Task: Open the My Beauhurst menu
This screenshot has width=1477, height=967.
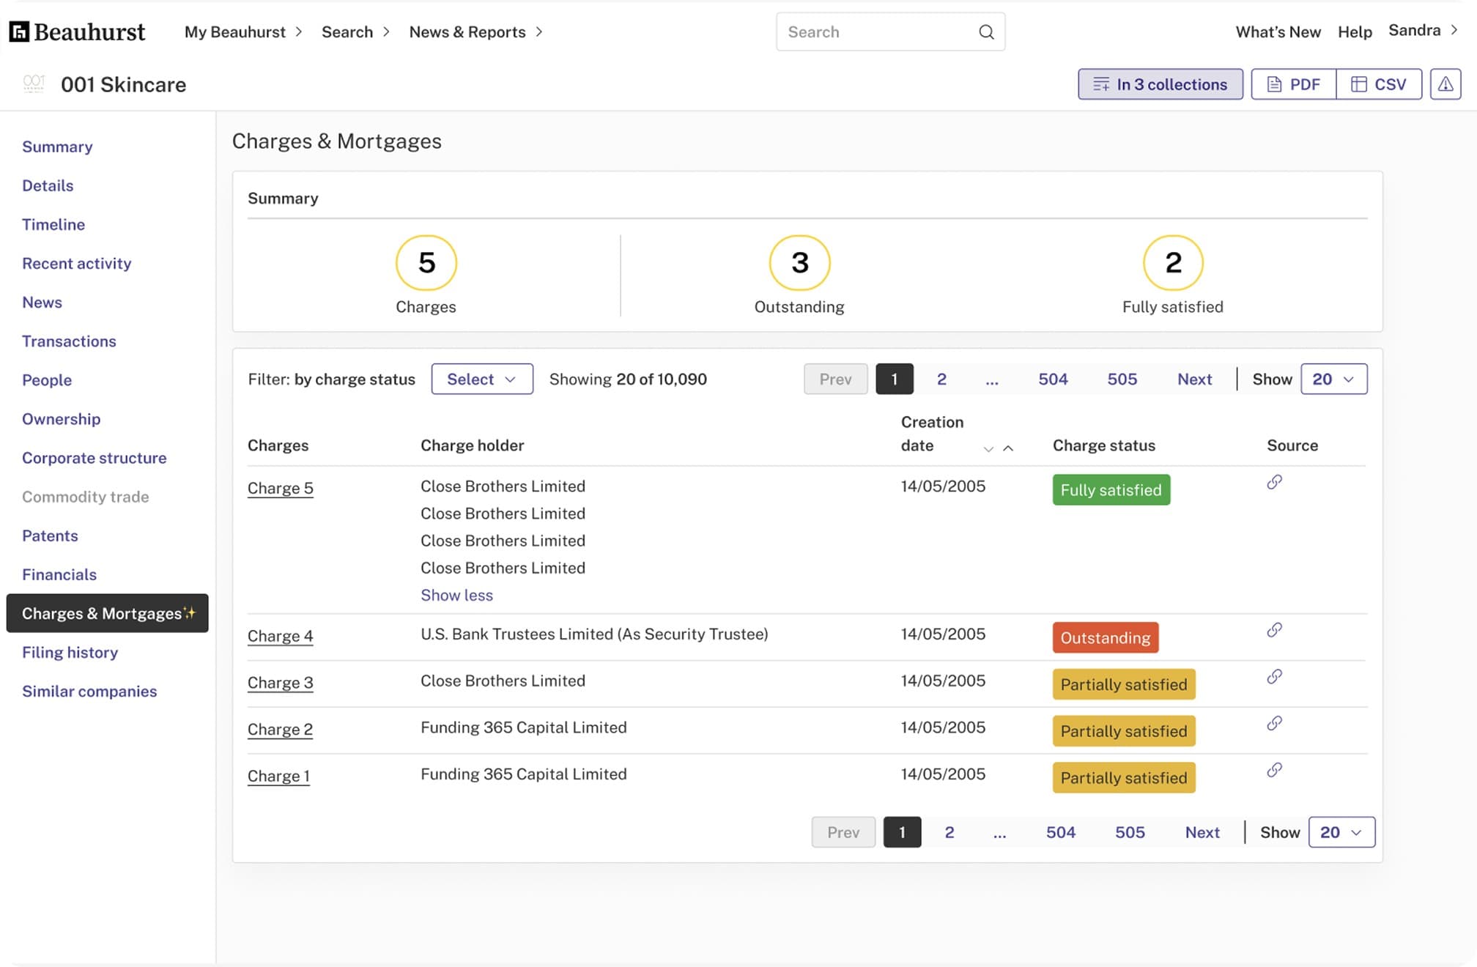Action: click(243, 32)
